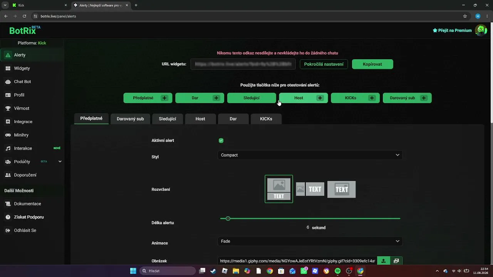Image resolution: width=493 pixels, height=277 pixels.
Task: Show hidden system tray icons chevron
Action: tap(437, 271)
